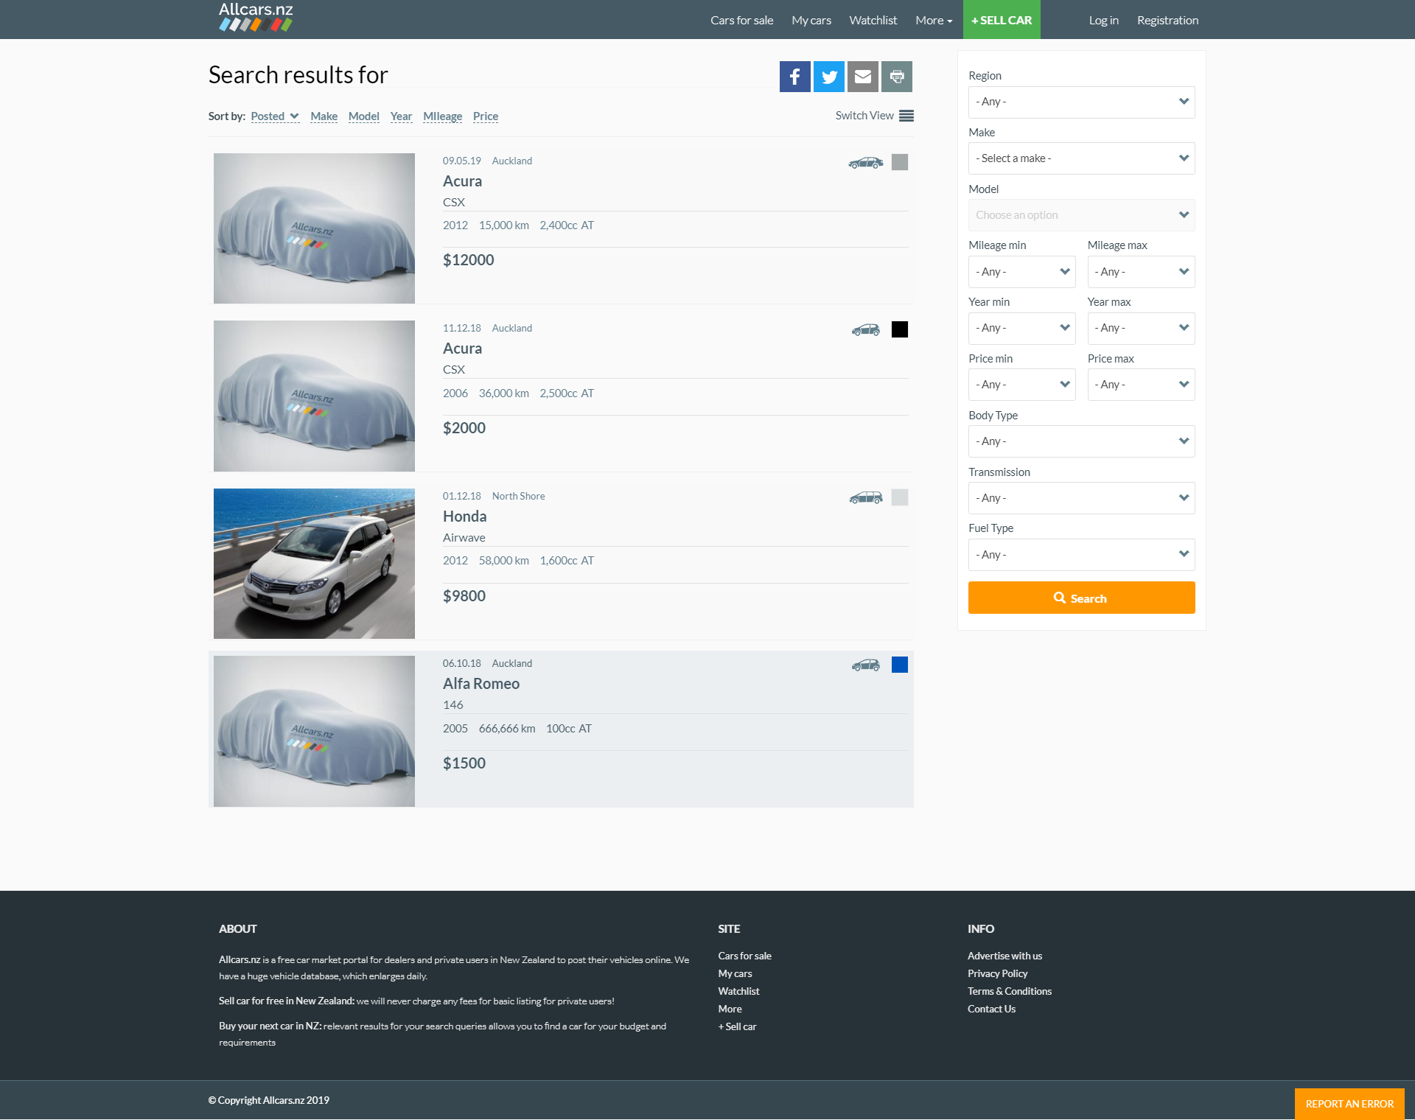1415x1120 pixels.
Task: Click the blue color swatch on Alfa Romeo
Action: pyautogui.click(x=899, y=665)
